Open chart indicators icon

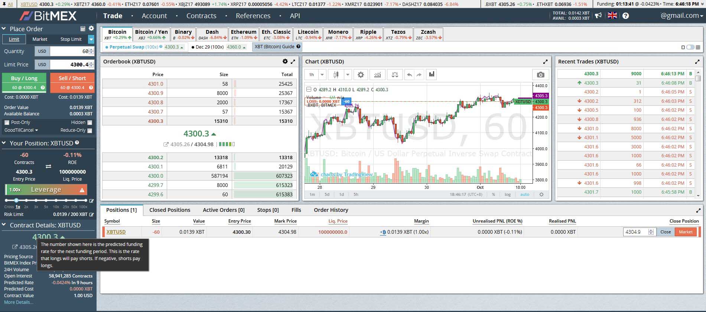pos(377,75)
